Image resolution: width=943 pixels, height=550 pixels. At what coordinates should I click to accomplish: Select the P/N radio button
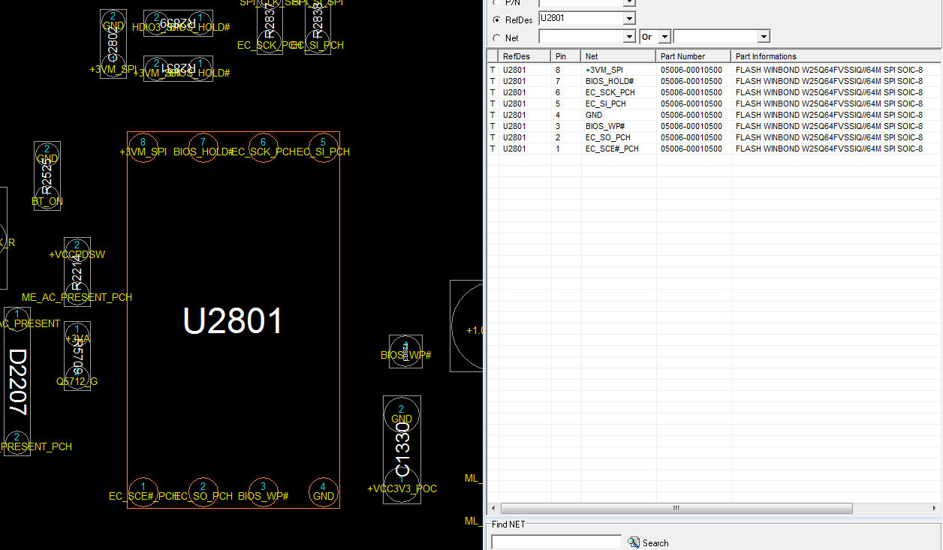point(496,3)
